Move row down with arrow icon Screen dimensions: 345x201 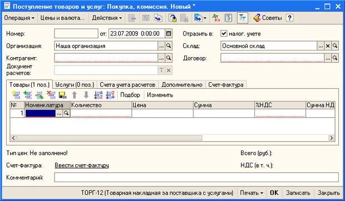pyautogui.click(x=86, y=95)
